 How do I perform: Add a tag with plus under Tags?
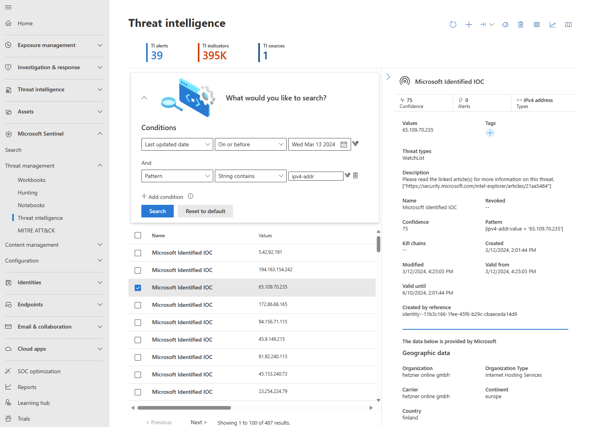pos(490,133)
